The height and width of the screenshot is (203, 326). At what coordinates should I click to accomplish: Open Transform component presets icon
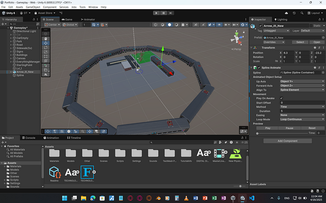point(319,48)
